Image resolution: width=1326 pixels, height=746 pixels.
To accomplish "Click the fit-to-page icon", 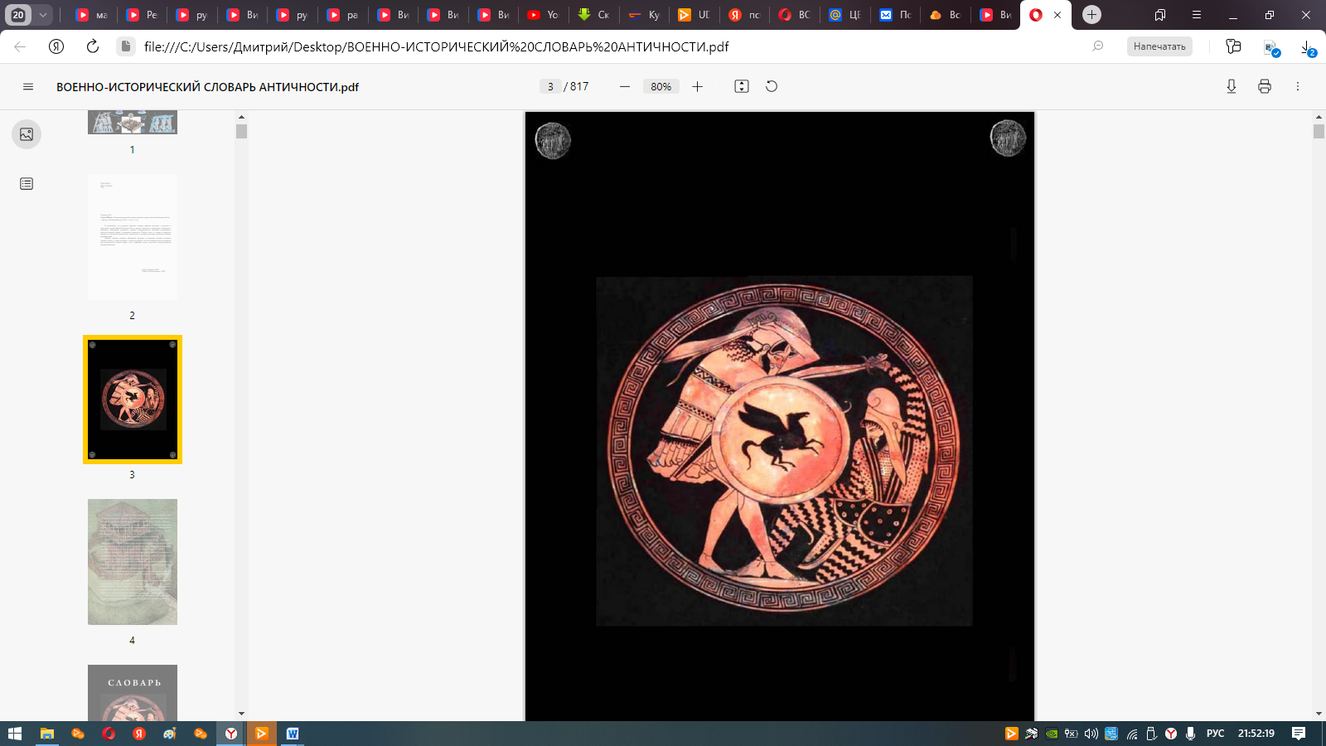I will click(x=742, y=86).
